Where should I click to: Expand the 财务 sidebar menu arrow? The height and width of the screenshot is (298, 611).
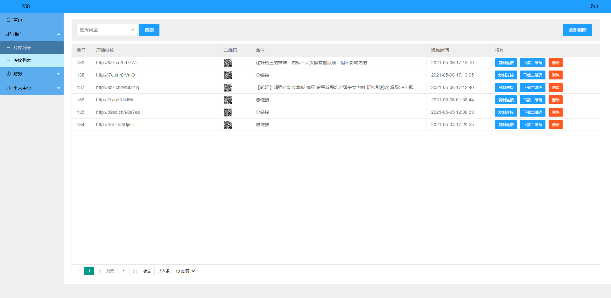[x=59, y=74]
